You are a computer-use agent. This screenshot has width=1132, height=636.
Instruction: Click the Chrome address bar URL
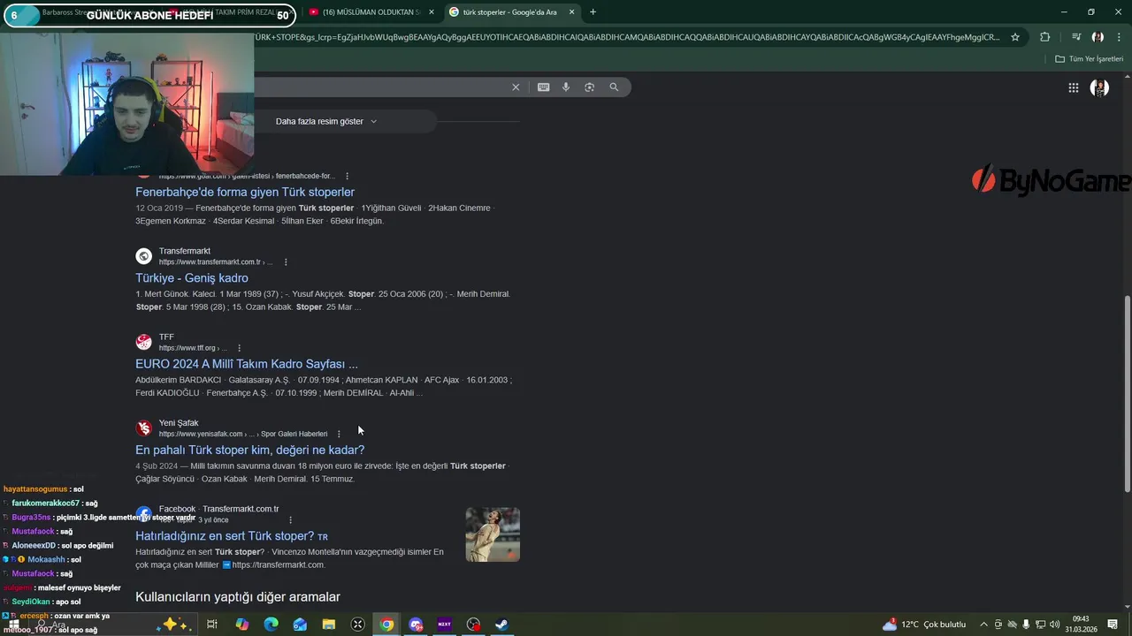(x=628, y=37)
